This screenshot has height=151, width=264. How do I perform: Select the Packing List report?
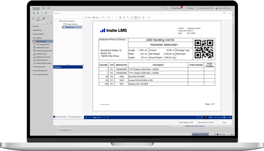(72, 27)
